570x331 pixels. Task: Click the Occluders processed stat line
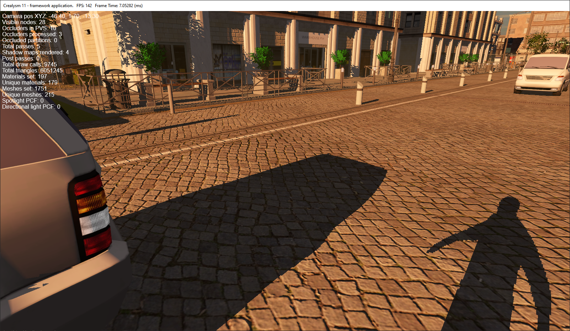click(32, 34)
